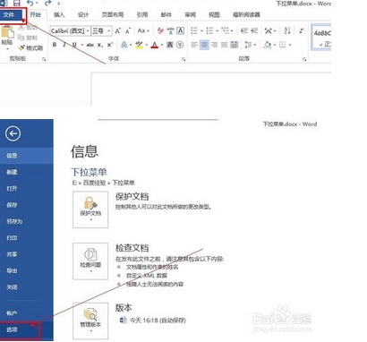The image size is (367, 342).
Task: Open the autosaved version 今天 16:18
Action: (153, 321)
